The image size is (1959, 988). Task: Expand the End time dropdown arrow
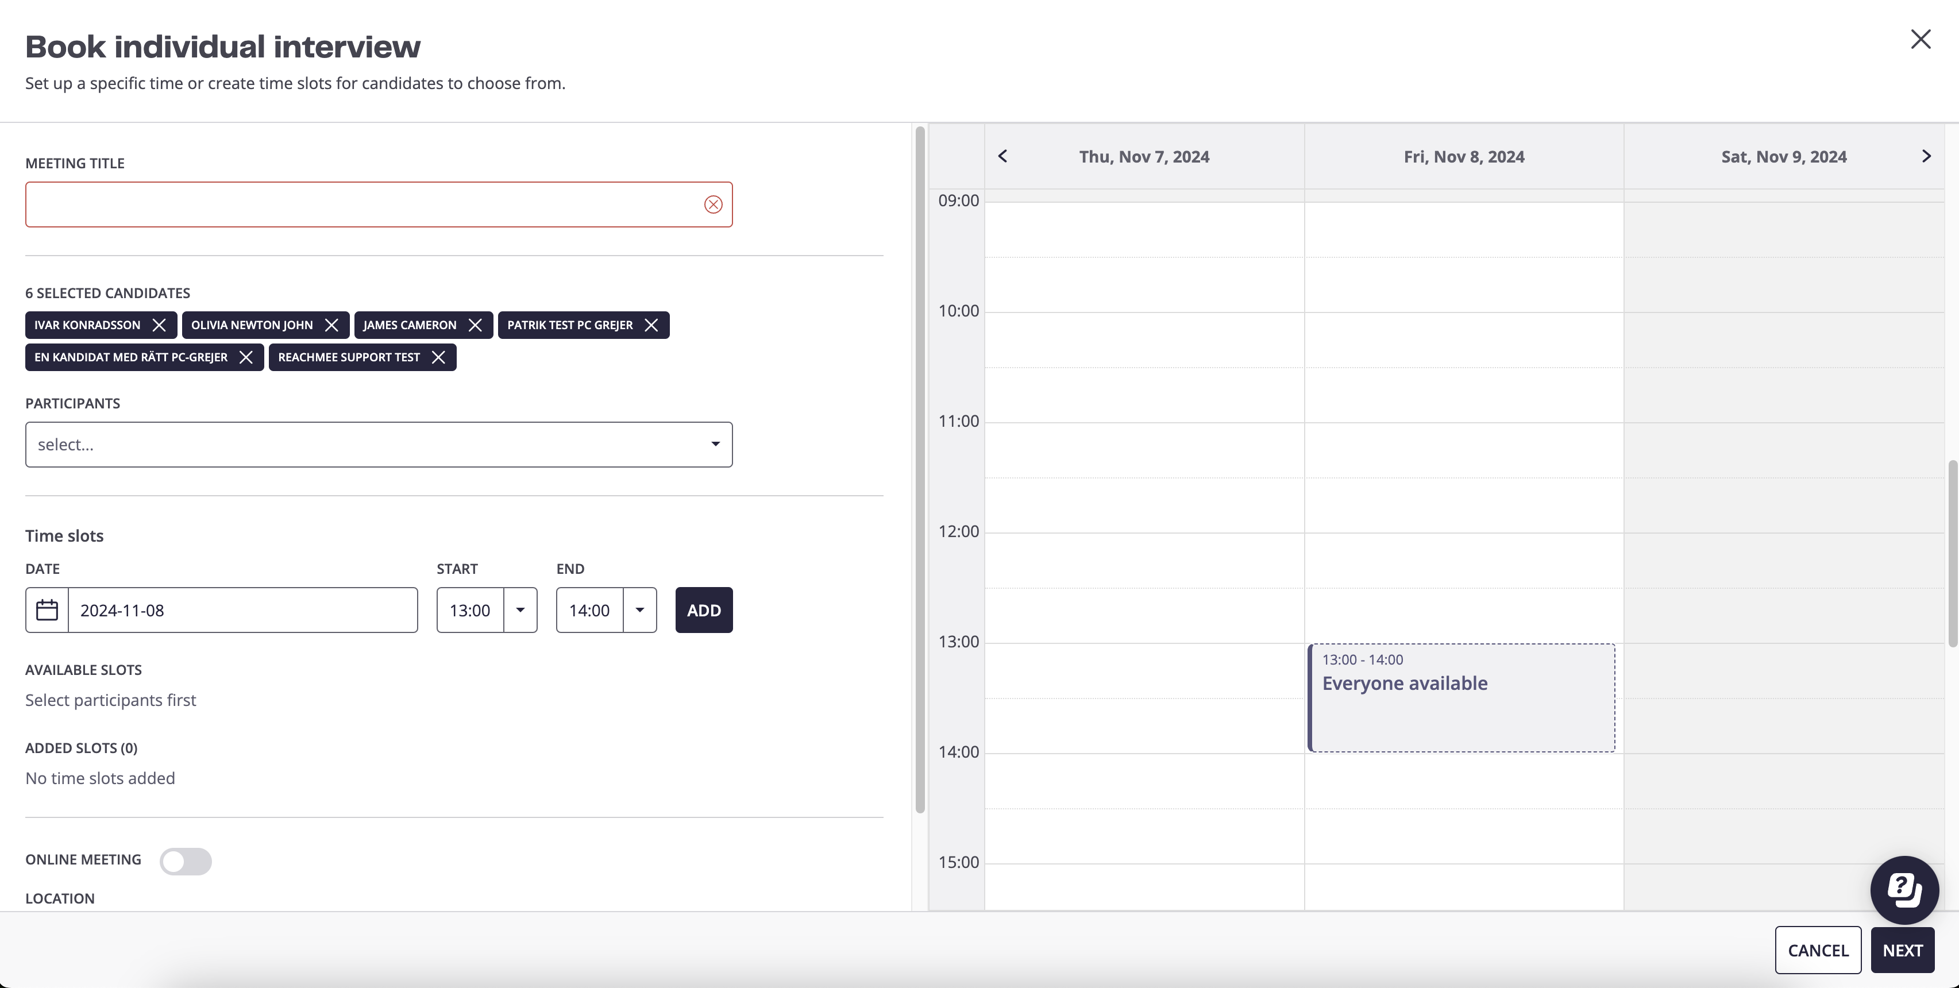pyautogui.click(x=639, y=610)
